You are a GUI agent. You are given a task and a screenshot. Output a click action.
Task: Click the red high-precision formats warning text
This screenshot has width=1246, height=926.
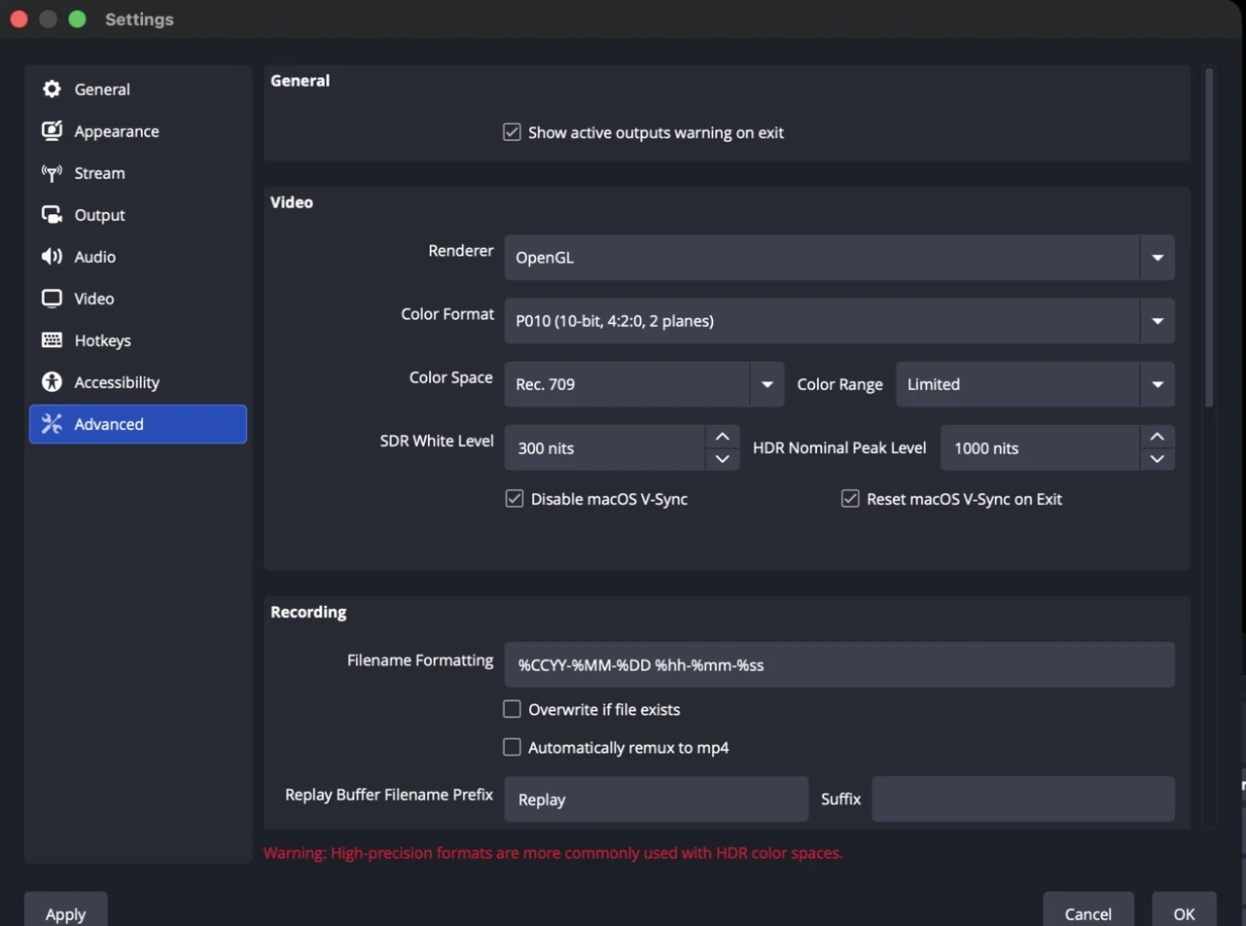click(x=553, y=853)
